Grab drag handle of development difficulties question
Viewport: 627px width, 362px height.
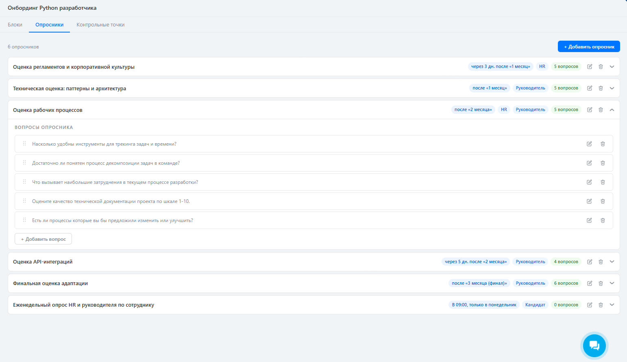pyautogui.click(x=24, y=182)
